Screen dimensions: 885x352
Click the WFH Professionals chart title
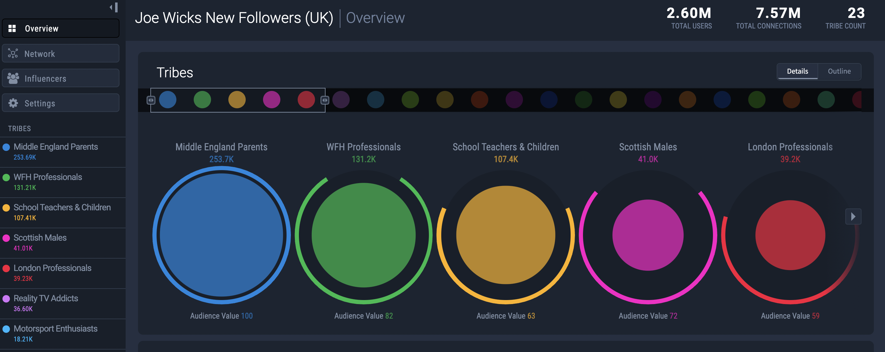click(364, 147)
